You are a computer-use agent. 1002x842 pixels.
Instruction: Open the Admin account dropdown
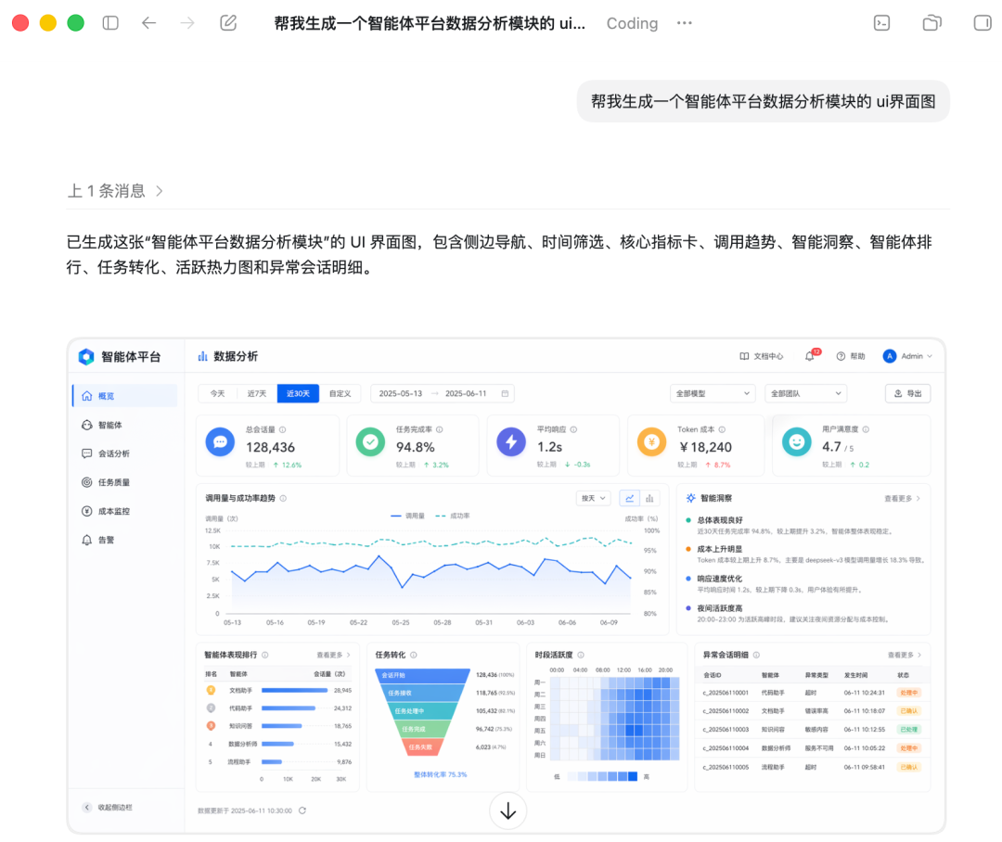pos(907,356)
